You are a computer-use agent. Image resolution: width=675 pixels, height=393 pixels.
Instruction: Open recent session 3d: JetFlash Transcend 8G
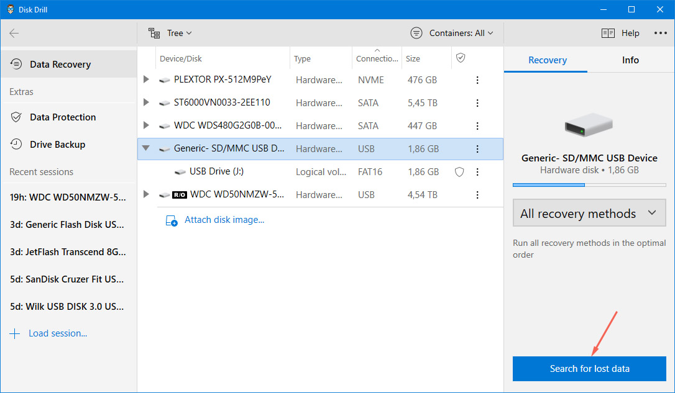click(x=68, y=252)
